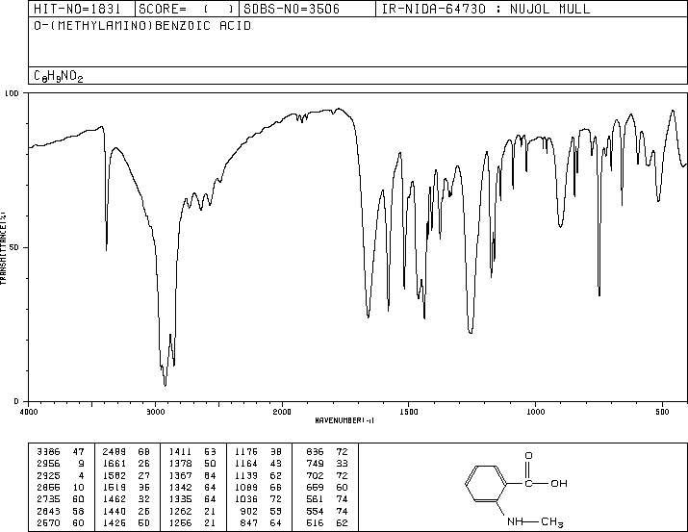Viewport: 688px width, 532px height.
Task: Select the C8H9NO2 molecular formula
Action: 59,76
